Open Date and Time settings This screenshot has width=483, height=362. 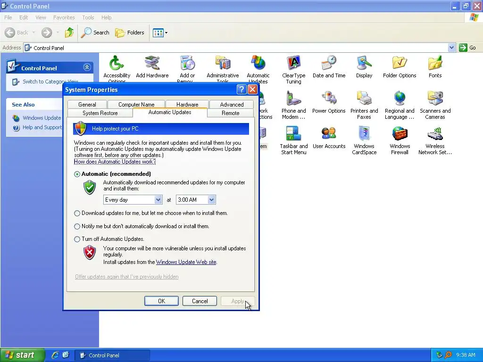pyautogui.click(x=329, y=66)
